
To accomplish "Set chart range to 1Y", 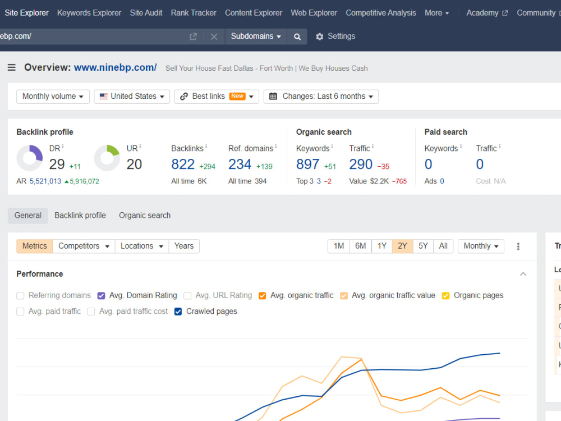I will click(x=381, y=246).
